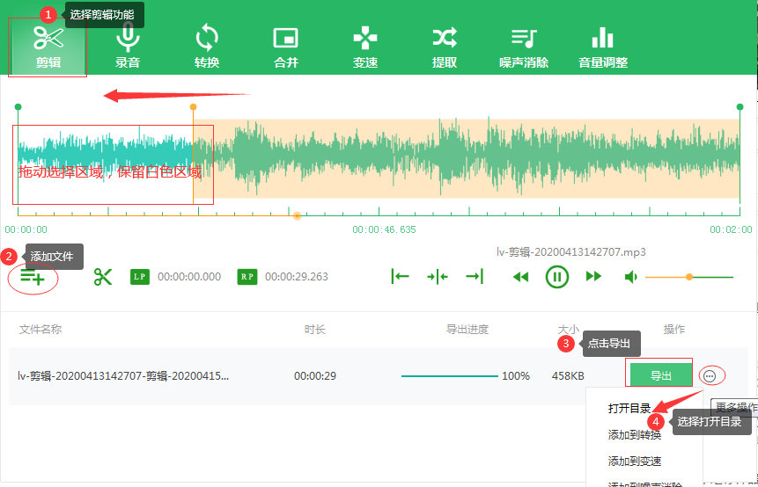Fast forward with double-right arrows
Image resolution: width=758 pixels, height=487 pixels.
pyautogui.click(x=593, y=277)
